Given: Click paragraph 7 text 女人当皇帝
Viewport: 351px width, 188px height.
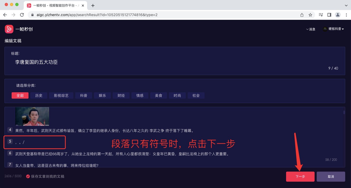Looking at the screenshot, I should [57, 165].
